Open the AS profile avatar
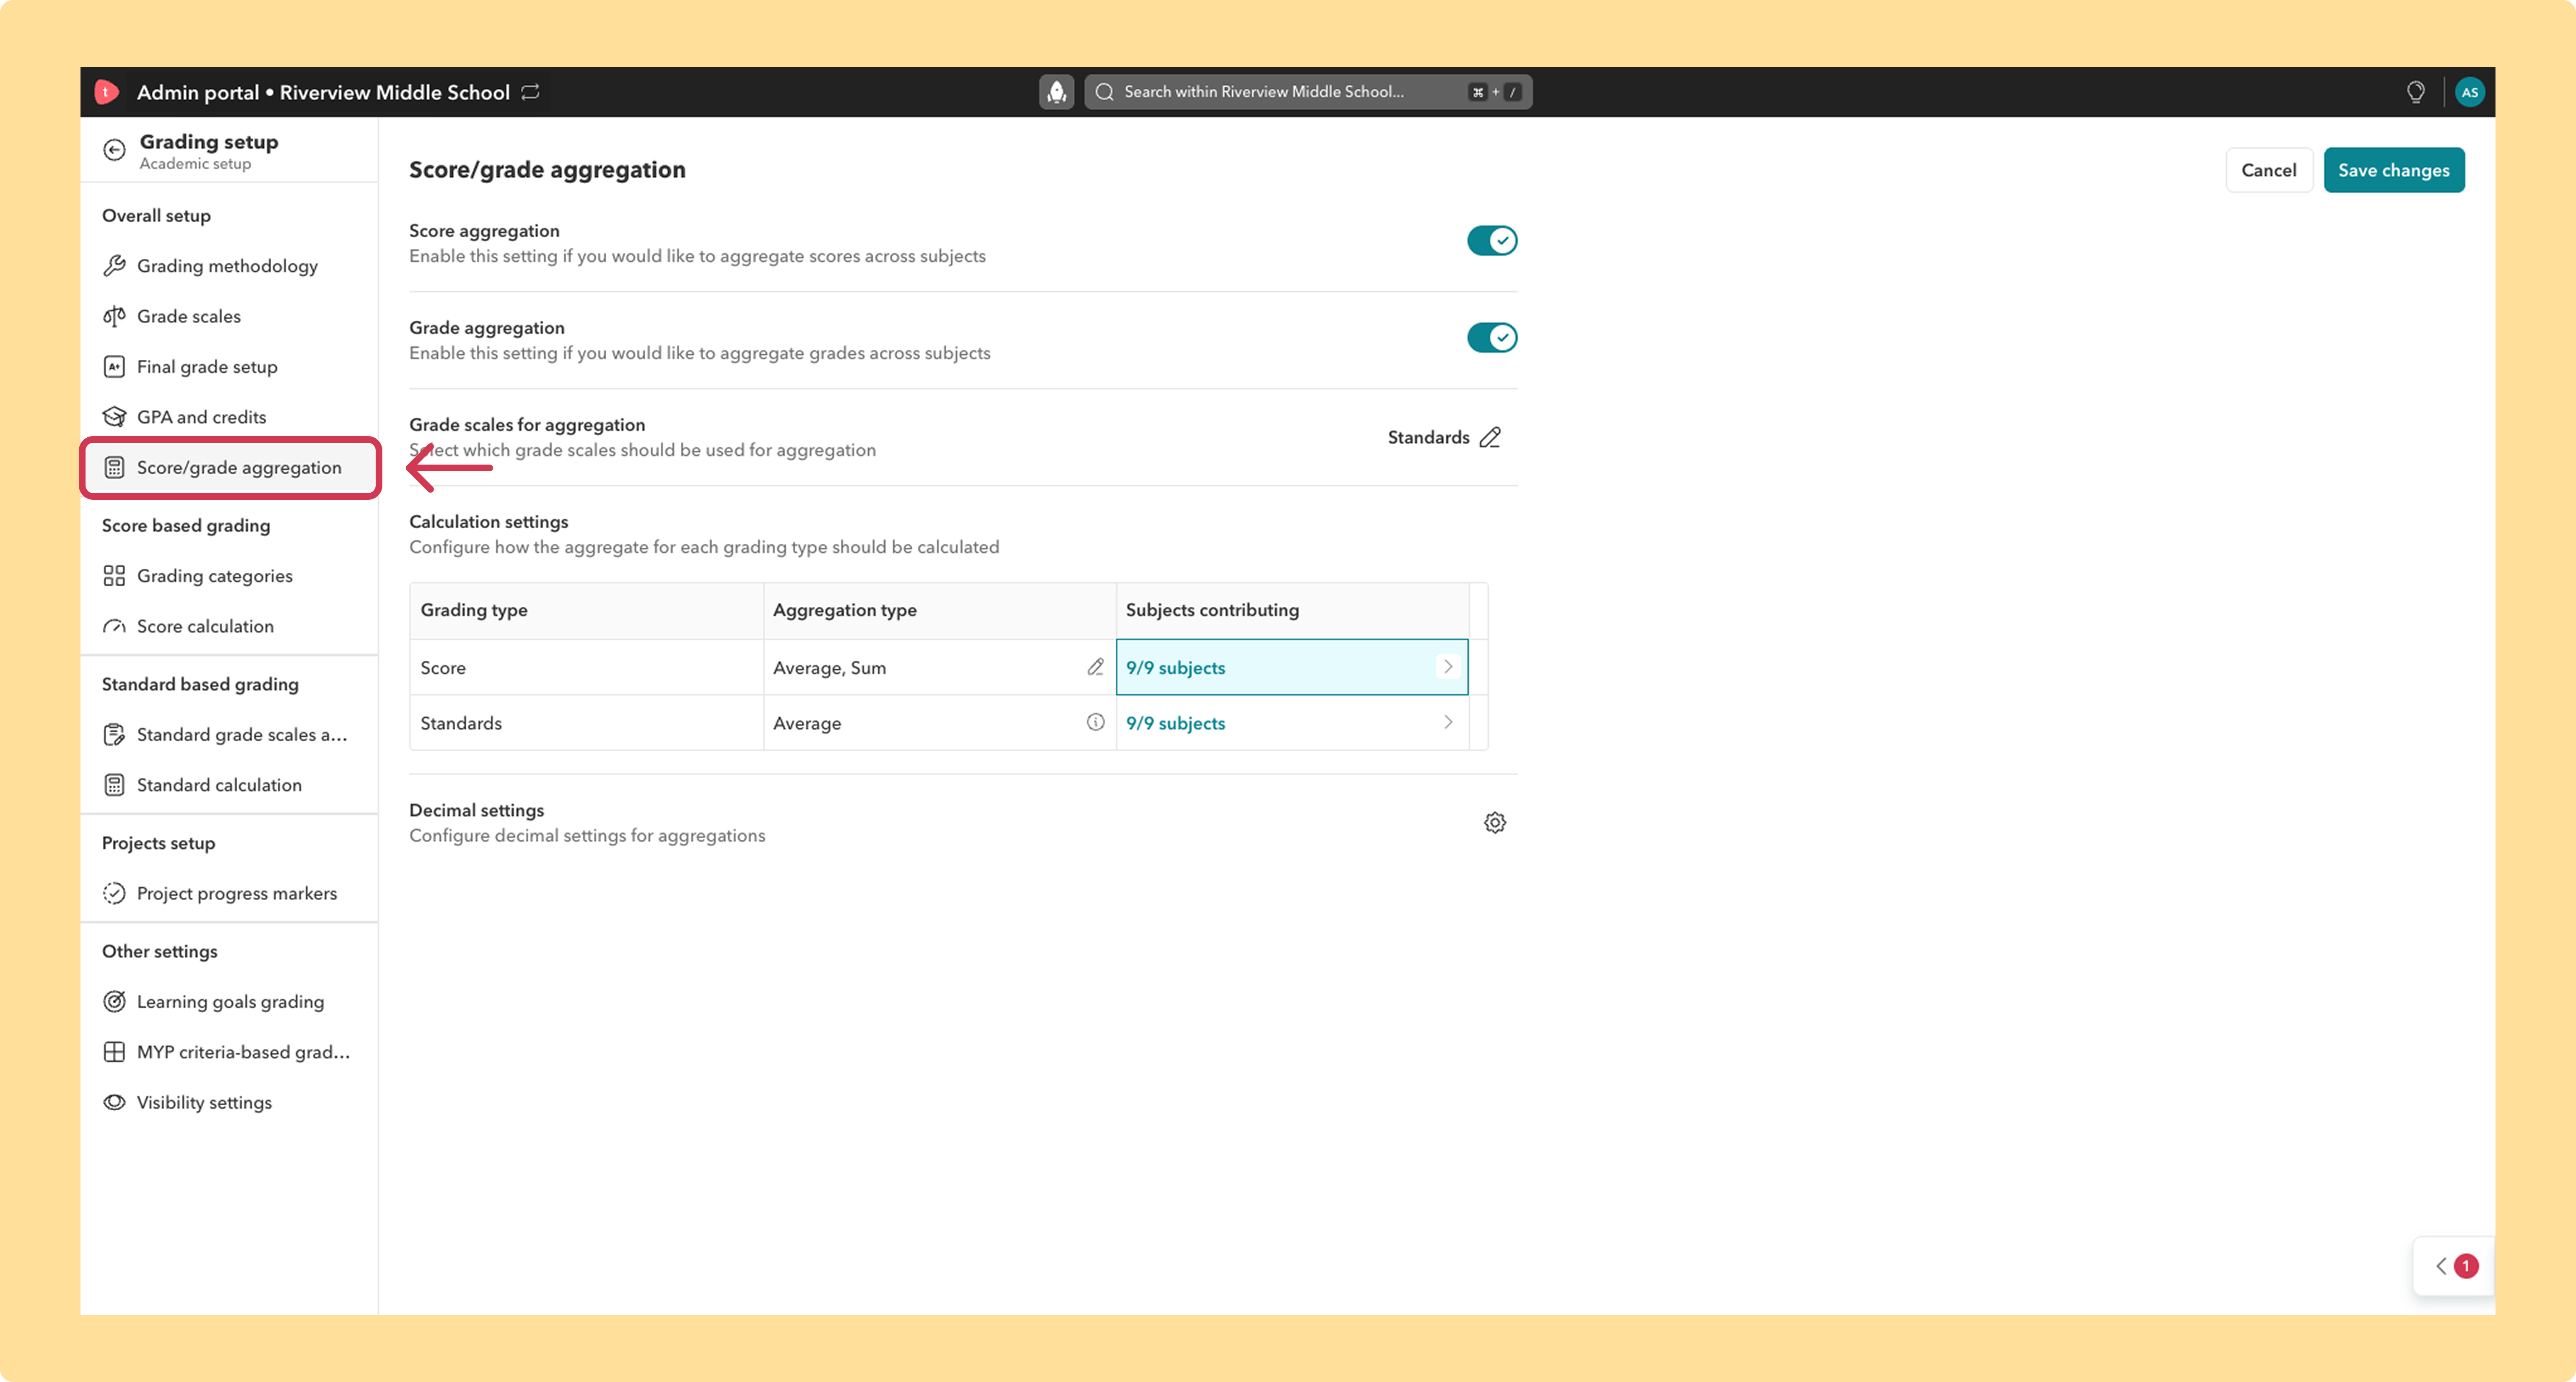Viewport: 2576px width, 1382px height. [x=2469, y=92]
